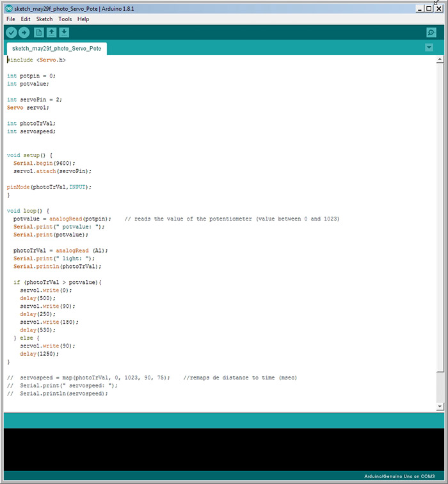Click the 'potvalue = analogRead(potpin);' statement

click(x=62, y=219)
